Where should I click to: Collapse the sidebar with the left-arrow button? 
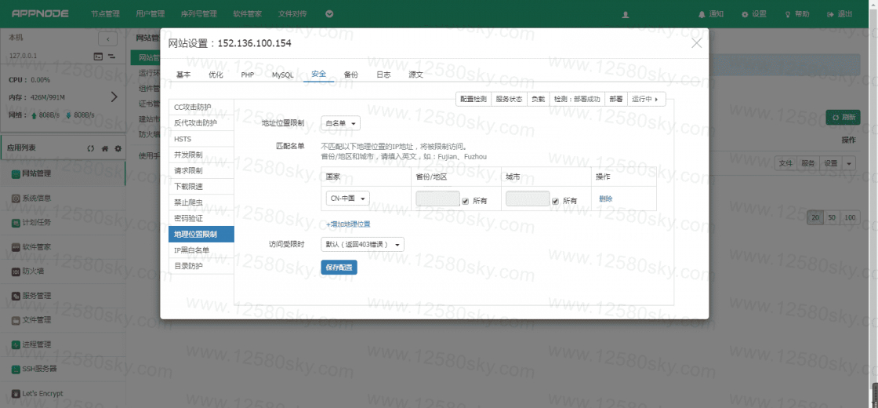107,38
